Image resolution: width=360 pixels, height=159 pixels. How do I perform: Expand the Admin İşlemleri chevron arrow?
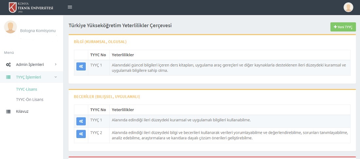pos(56,64)
